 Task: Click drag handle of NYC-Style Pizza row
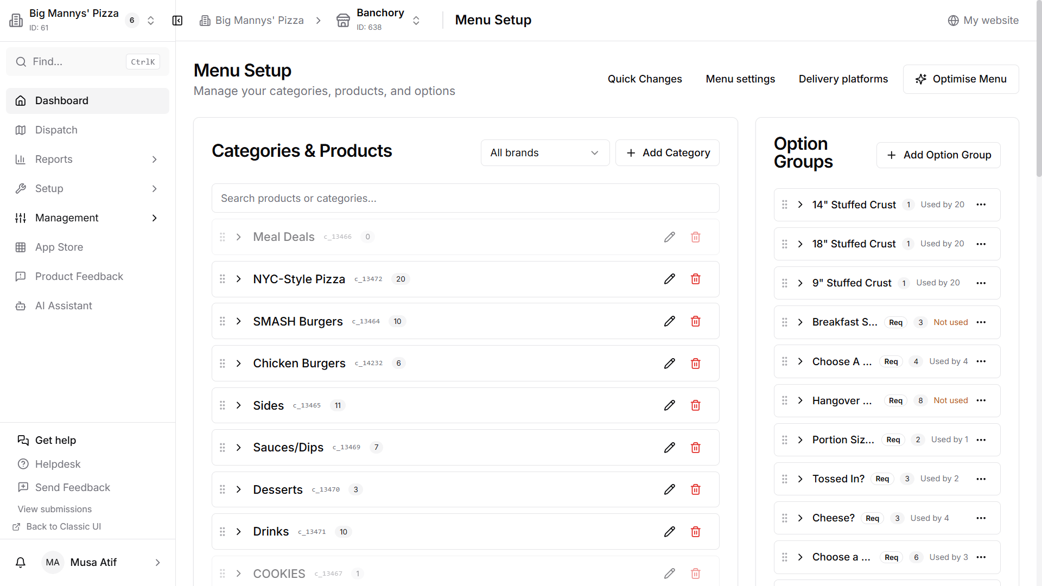click(x=223, y=279)
